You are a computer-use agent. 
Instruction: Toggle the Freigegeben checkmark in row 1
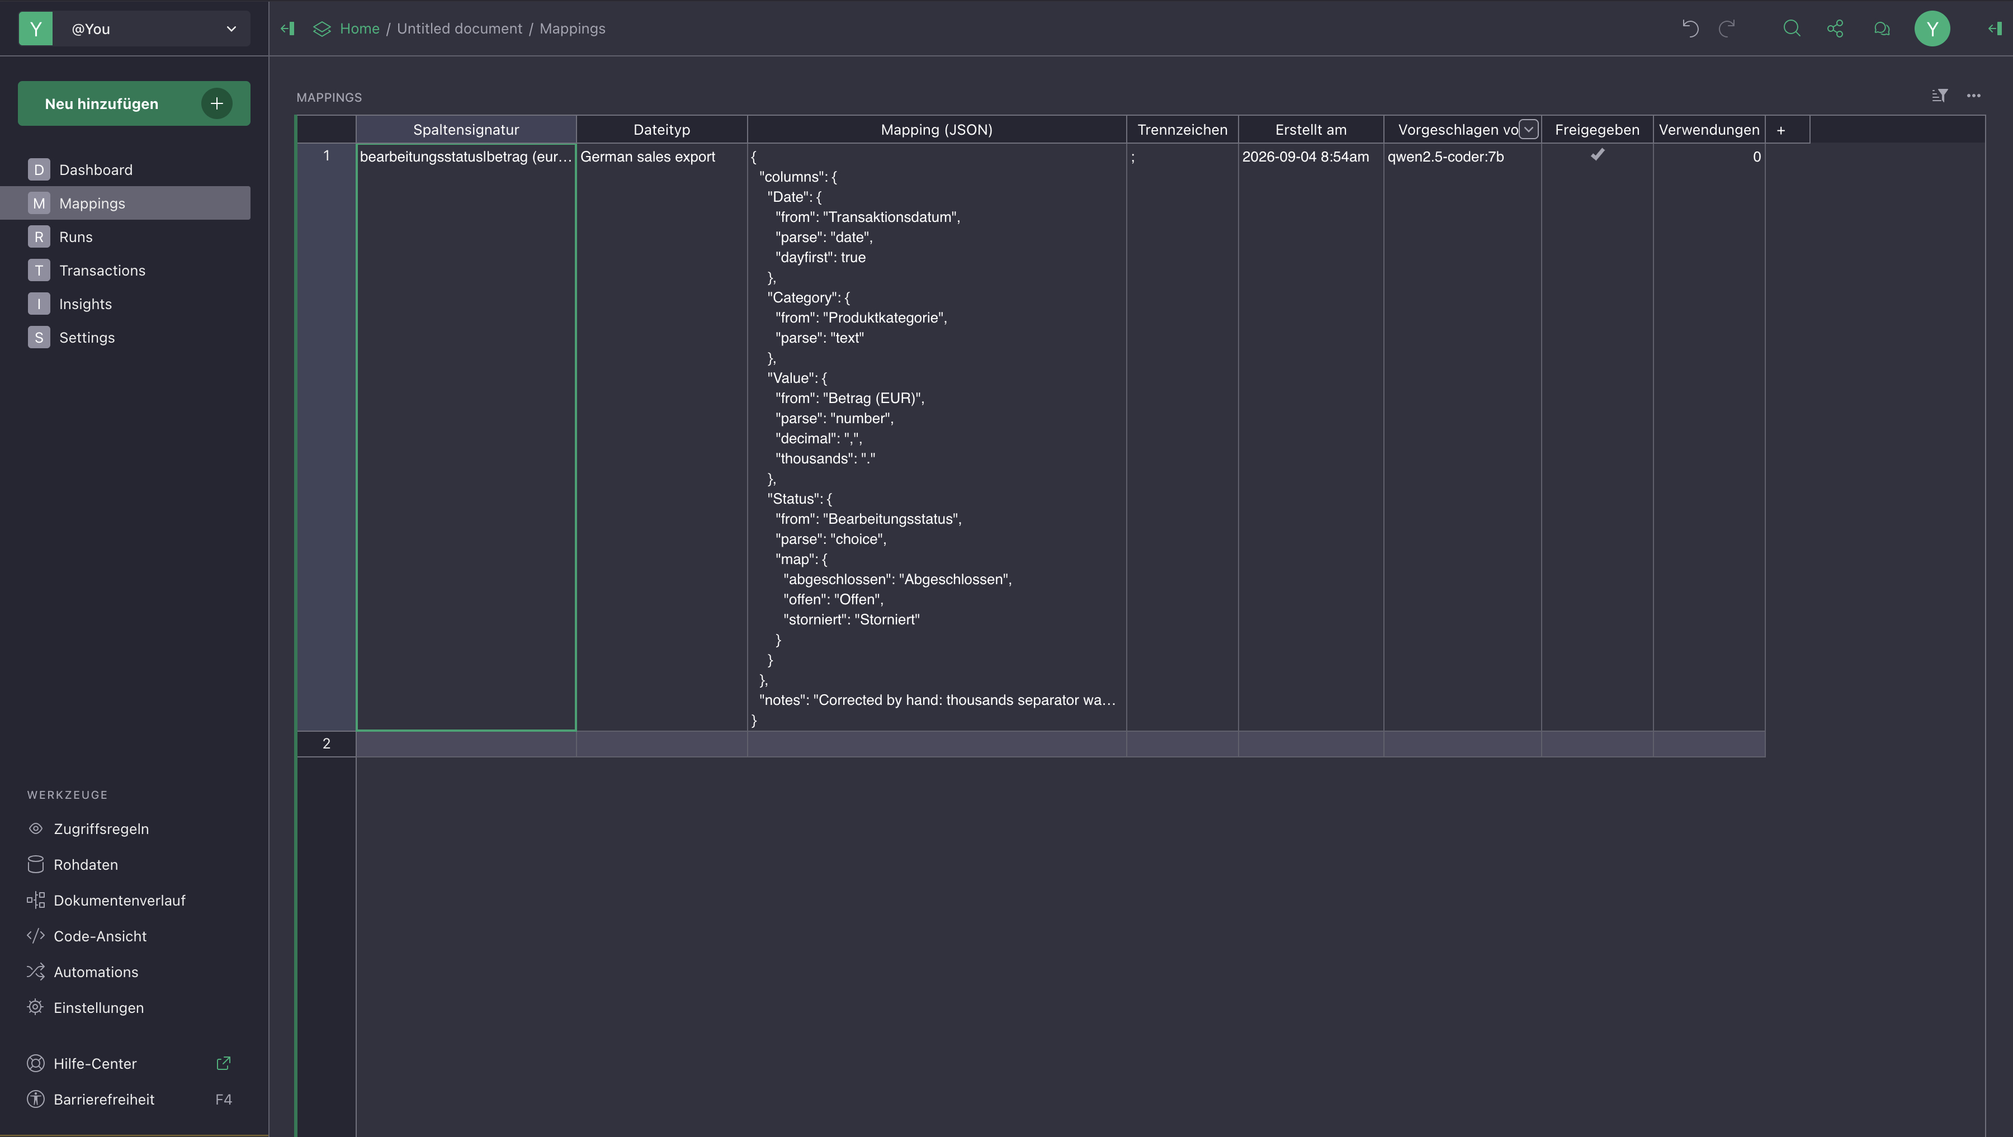coord(1598,155)
